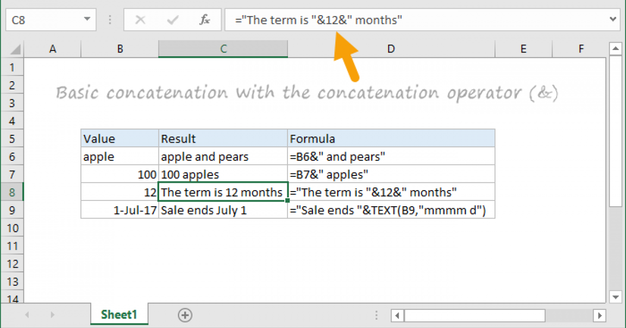Select row 8 header
The image size is (626, 328).
pos(13,192)
